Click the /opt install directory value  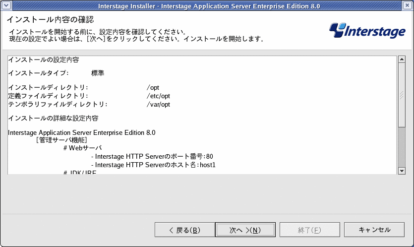tap(153, 87)
